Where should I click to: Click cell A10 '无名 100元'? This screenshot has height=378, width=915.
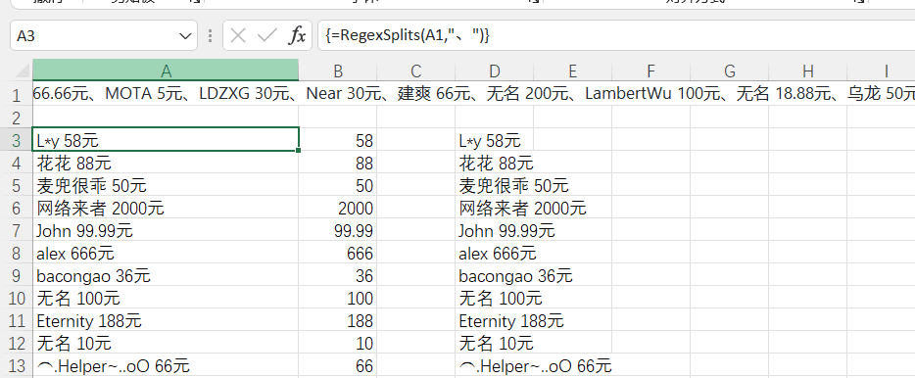(166, 298)
